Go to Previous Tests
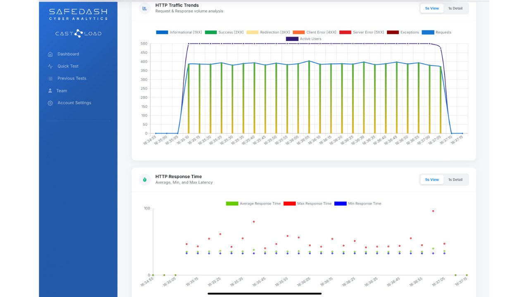This screenshot has height=297, width=529. coord(72,78)
